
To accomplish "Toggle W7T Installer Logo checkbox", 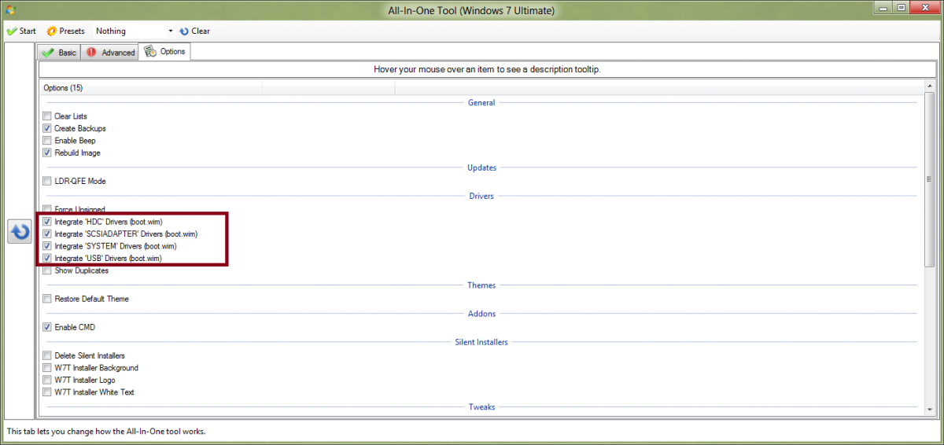I will coord(47,380).
